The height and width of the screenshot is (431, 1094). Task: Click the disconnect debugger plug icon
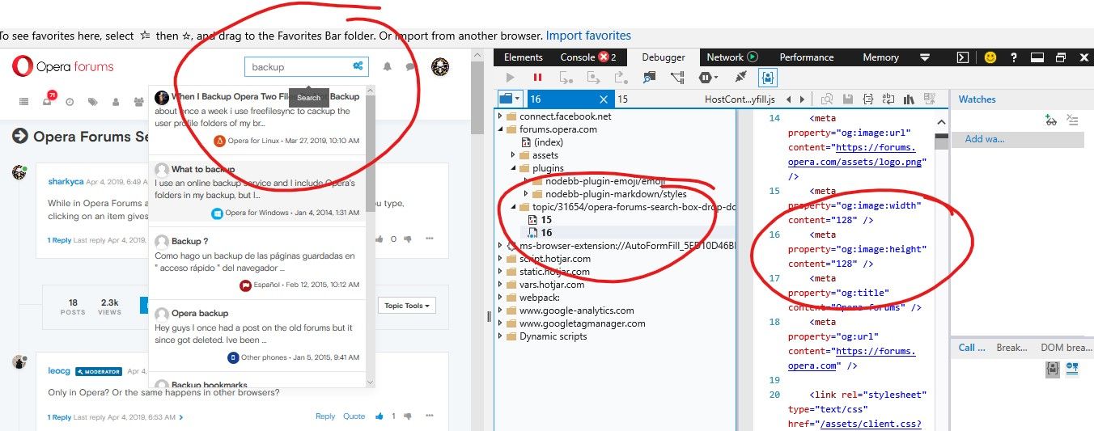[739, 78]
